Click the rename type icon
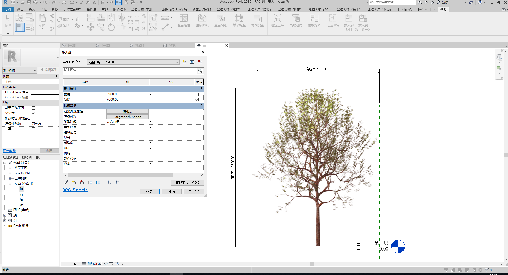The width and height of the screenshot is (508, 275). pos(192,62)
